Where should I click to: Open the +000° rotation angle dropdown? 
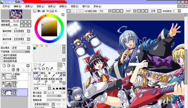point(135,11)
